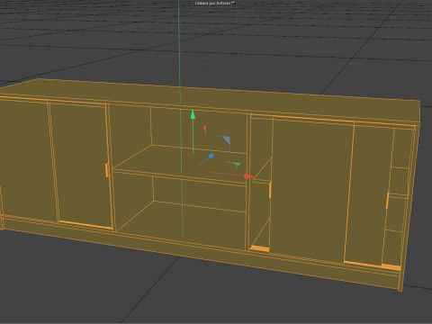This screenshot has width=432, height=324.
Task: Grab the red X-axis arrow of the gizmo
Action: tap(248, 176)
